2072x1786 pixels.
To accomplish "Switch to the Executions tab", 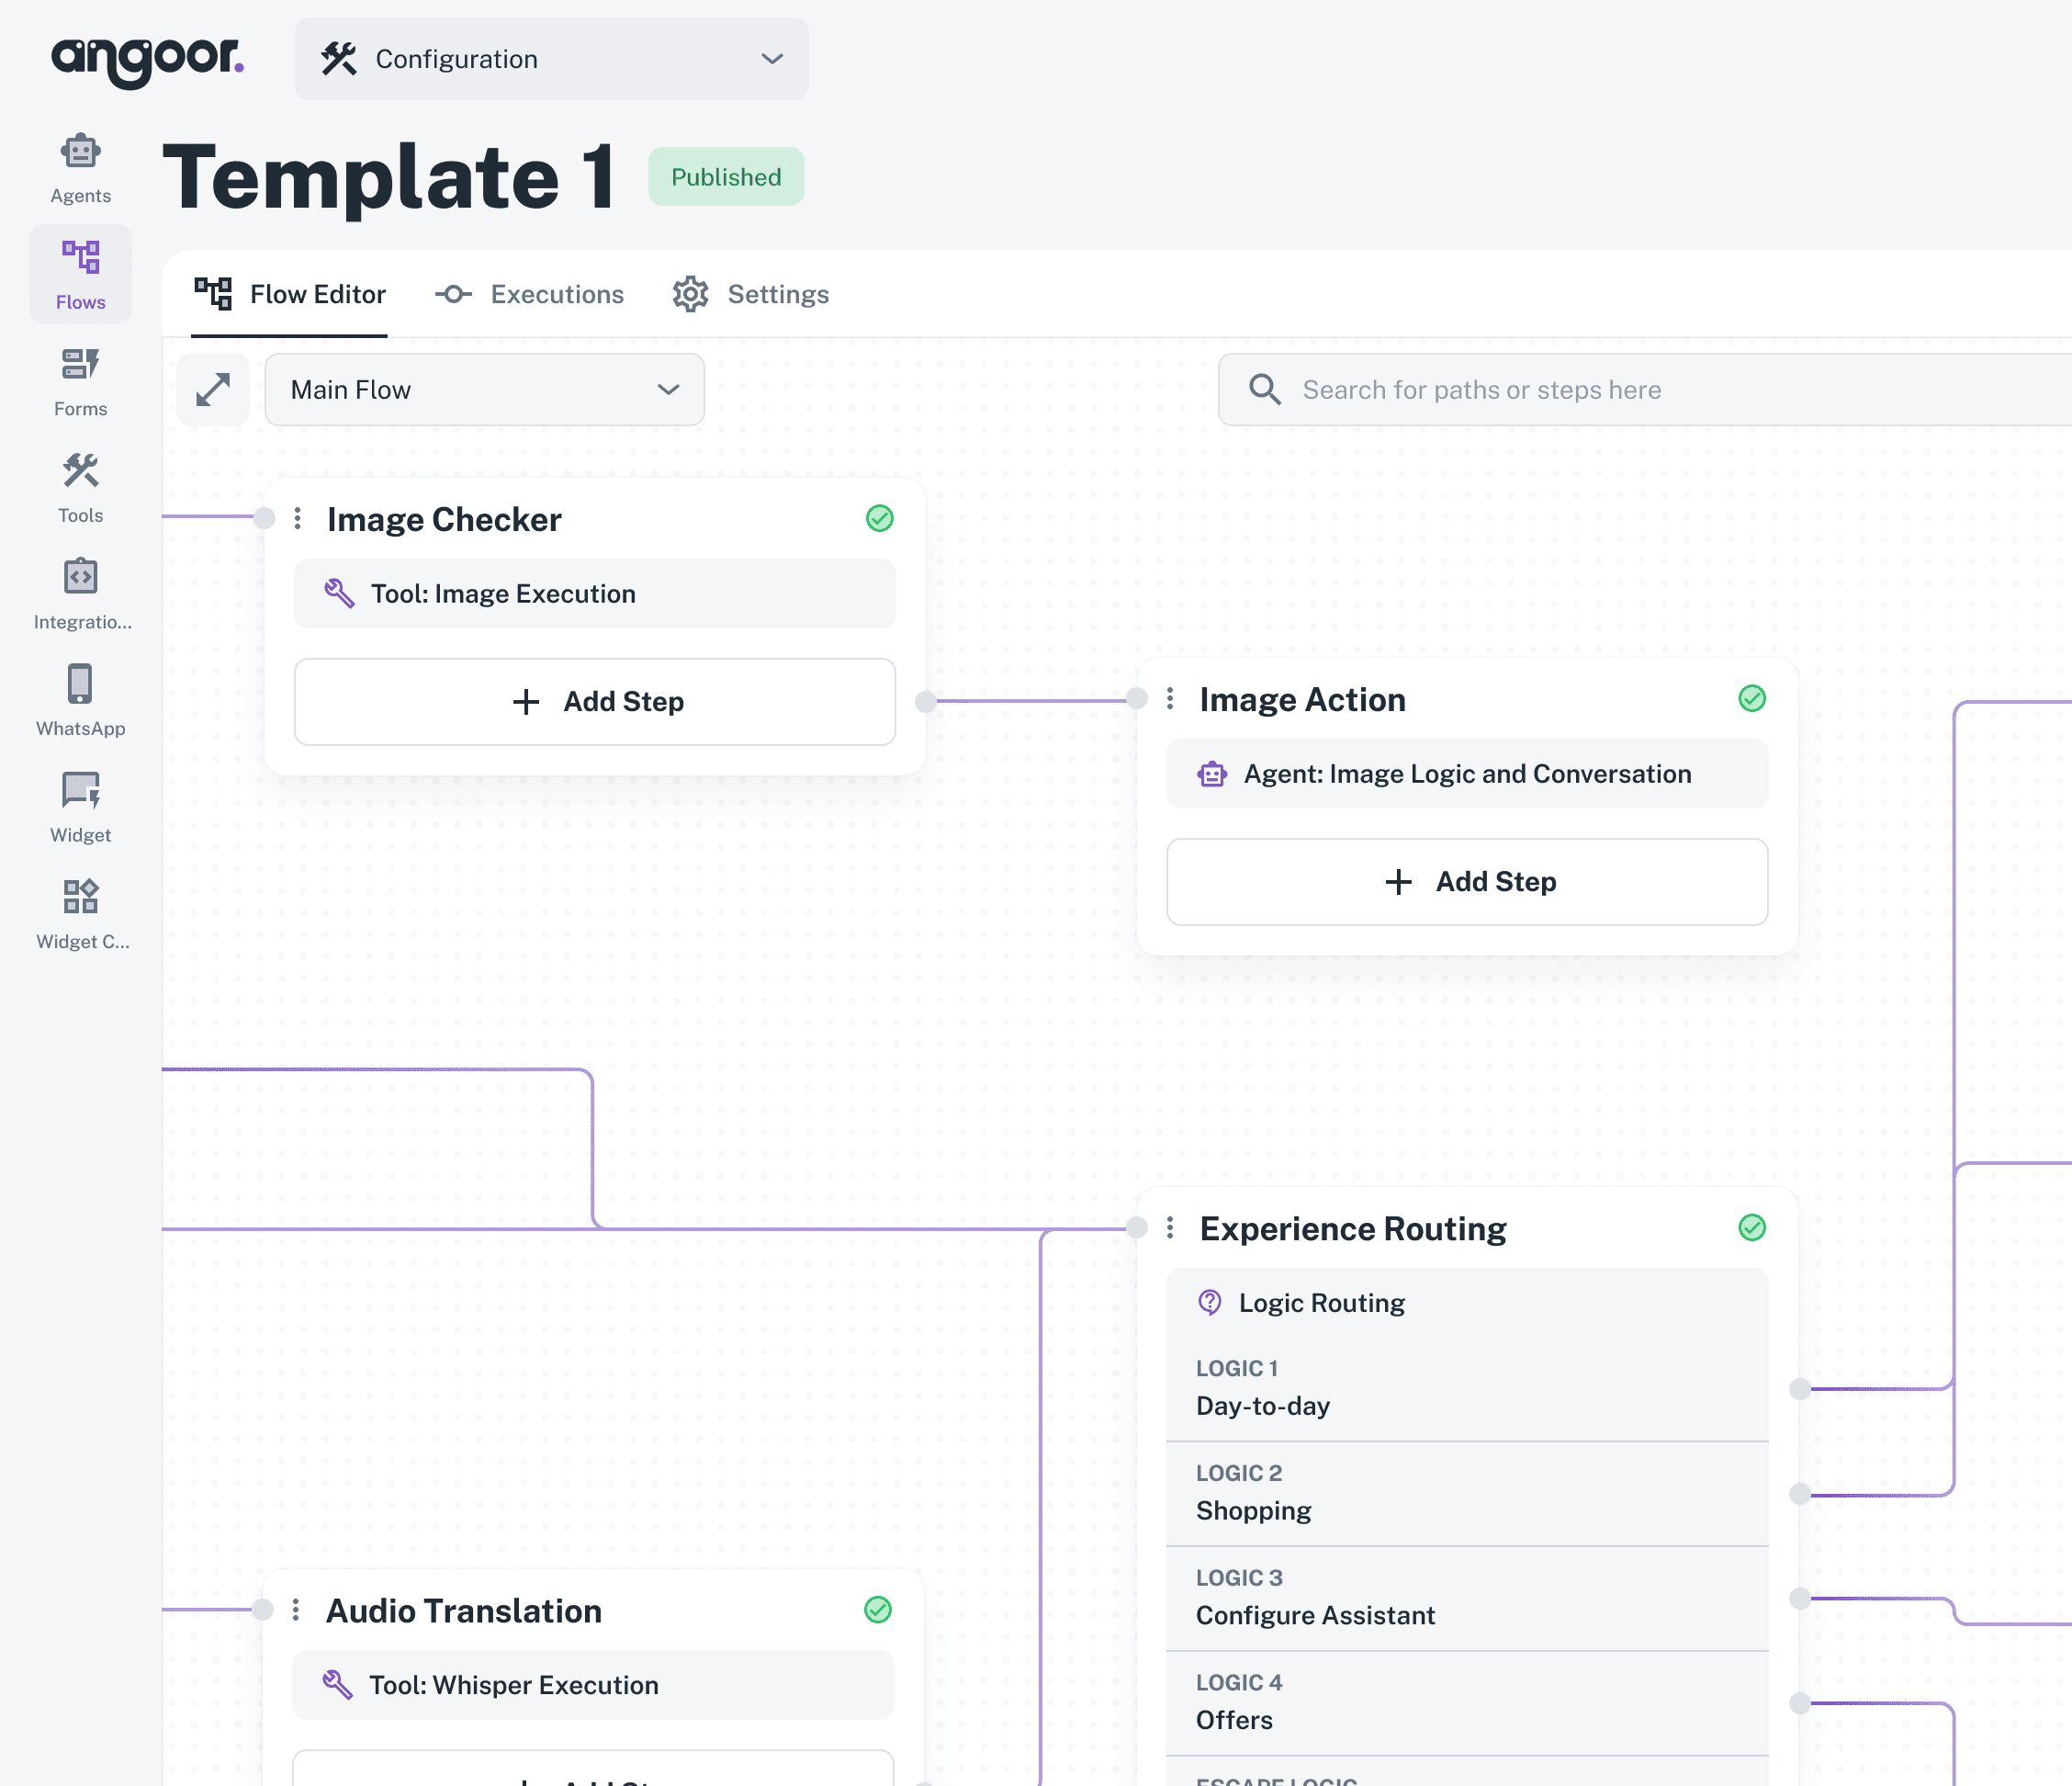I will tap(529, 294).
